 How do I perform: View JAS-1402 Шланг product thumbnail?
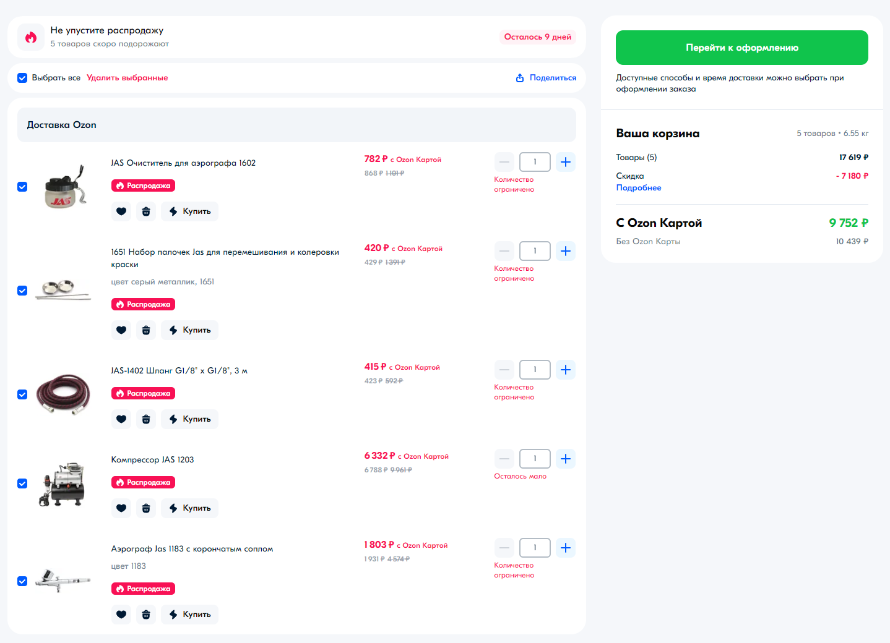click(x=64, y=394)
